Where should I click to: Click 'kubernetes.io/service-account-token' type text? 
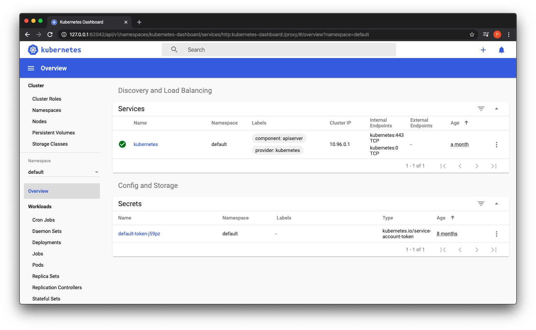tap(407, 234)
